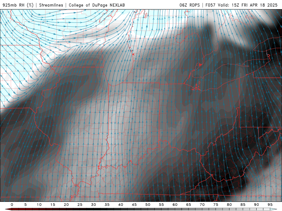Screen dimensions: 282x211
Task: Click the '90' value on color scale
Action: pyautogui.click(x=257, y=205)
